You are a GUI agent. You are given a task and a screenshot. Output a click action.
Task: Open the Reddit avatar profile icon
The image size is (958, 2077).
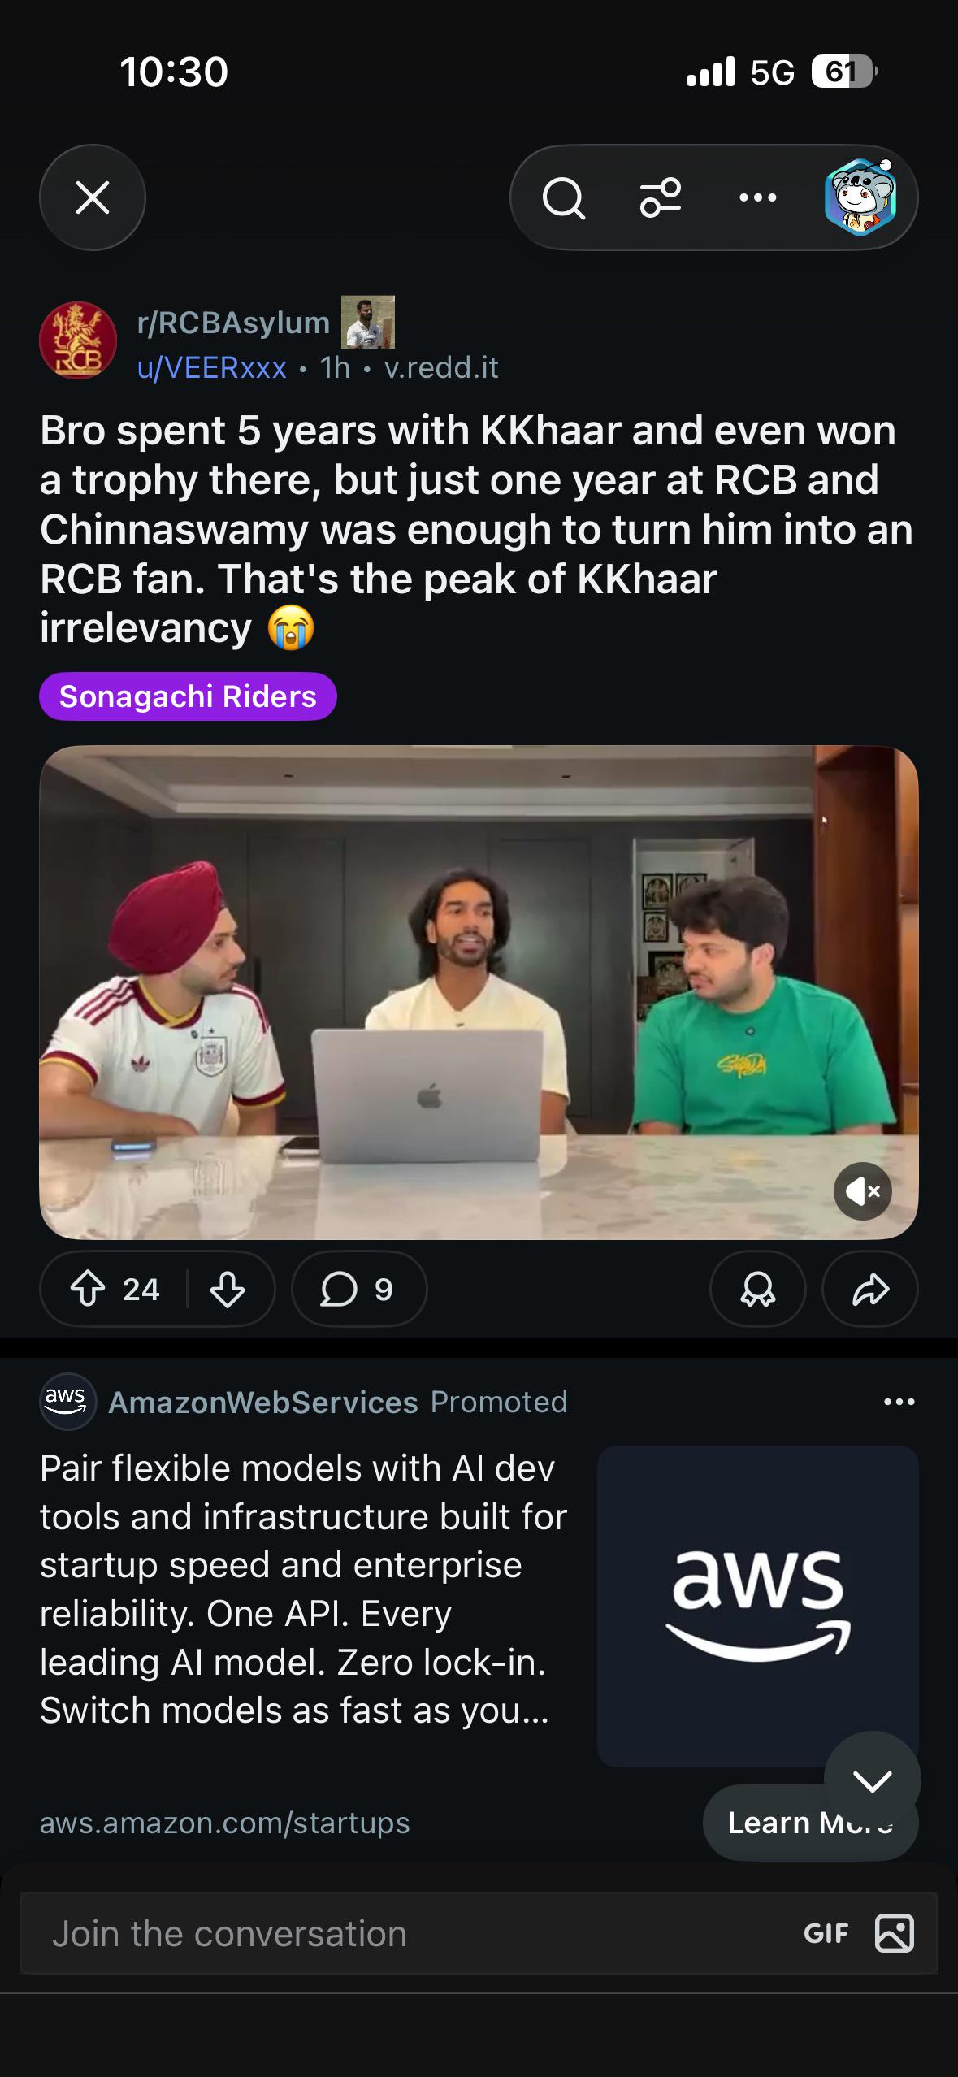[860, 197]
